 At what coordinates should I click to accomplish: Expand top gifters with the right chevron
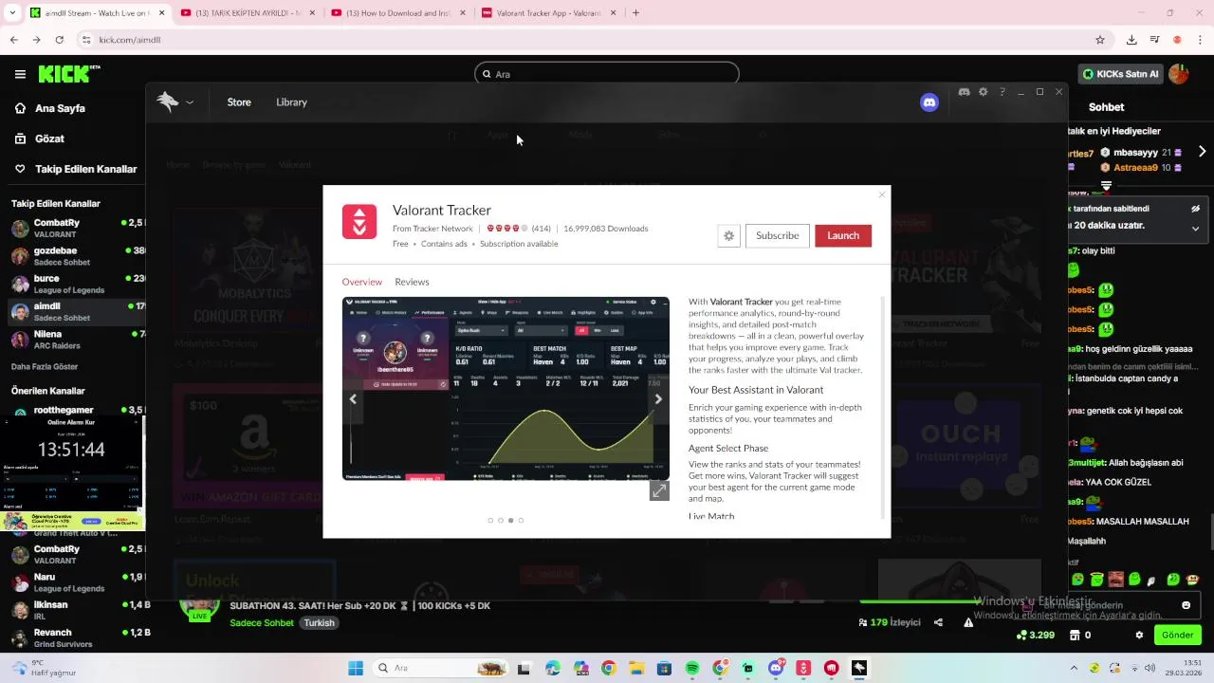(x=1202, y=152)
